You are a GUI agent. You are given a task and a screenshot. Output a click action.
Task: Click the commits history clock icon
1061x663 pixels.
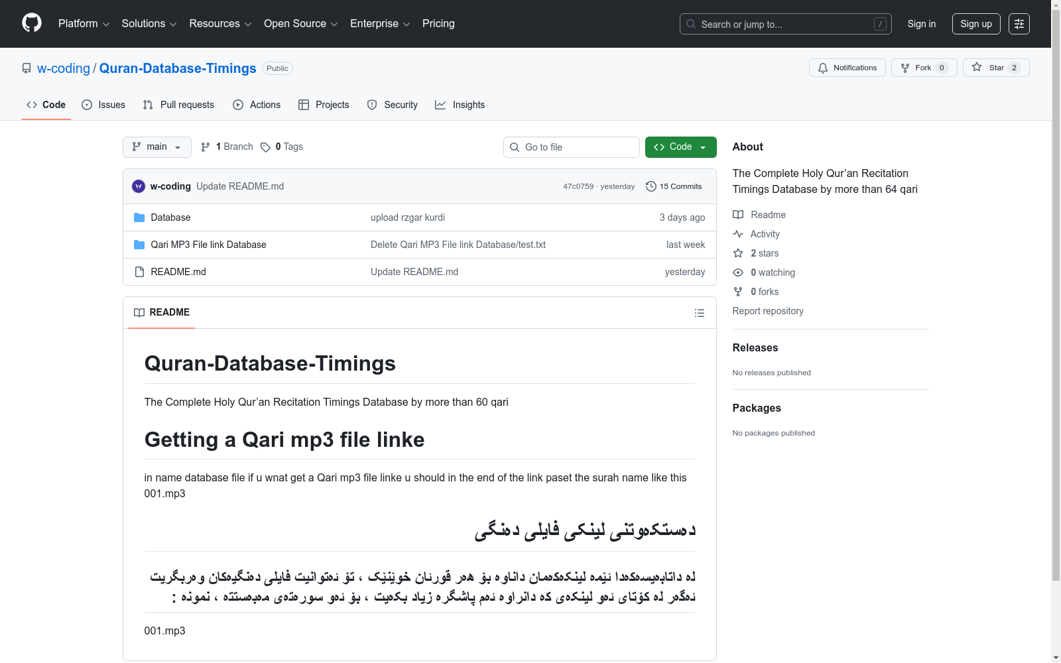651,186
